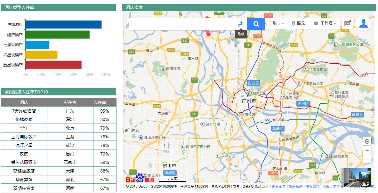Select the 香树花园酒店 table cell

pyautogui.click(x=24, y=163)
